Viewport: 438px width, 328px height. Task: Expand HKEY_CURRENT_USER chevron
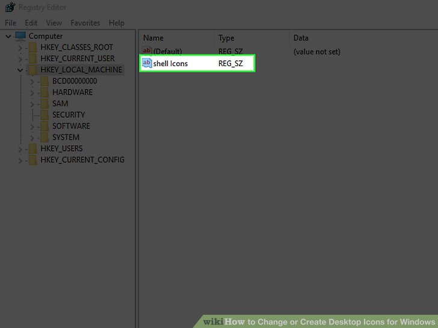[x=20, y=59]
